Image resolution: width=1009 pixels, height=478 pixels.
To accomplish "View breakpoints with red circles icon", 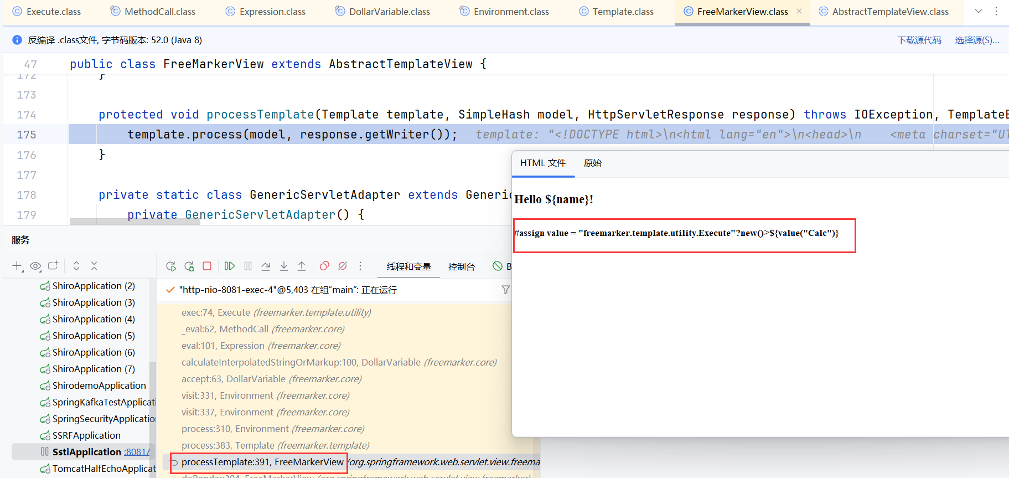I will coord(324,266).
